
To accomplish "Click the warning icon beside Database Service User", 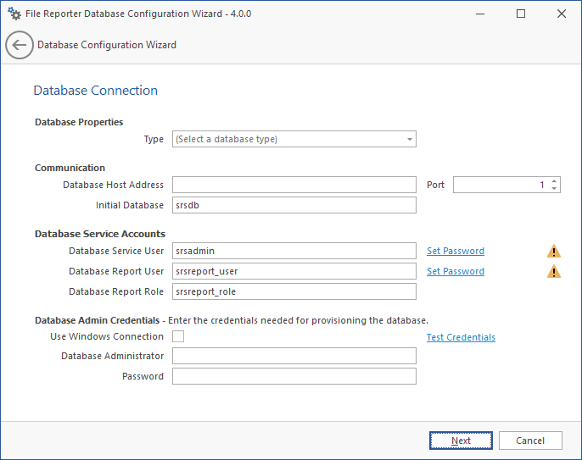I will click(x=553, y=251).
